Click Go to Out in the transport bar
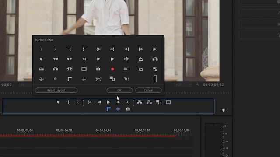This screenshot has width=280, height=157. point(127,102)
